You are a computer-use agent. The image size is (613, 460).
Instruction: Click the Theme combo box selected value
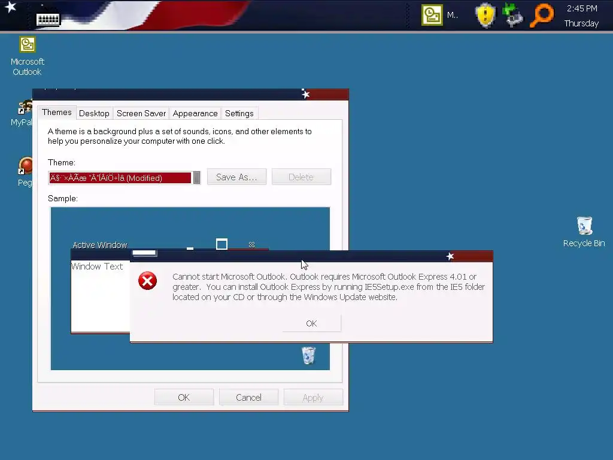(120, 178)
